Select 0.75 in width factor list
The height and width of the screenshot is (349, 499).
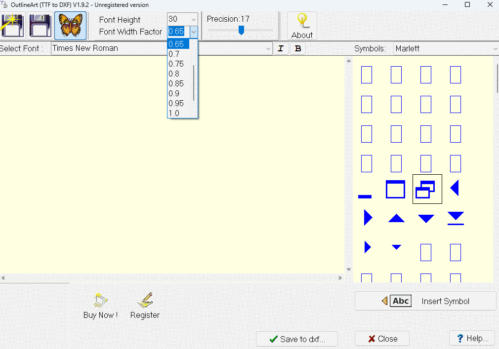(178, 64)
